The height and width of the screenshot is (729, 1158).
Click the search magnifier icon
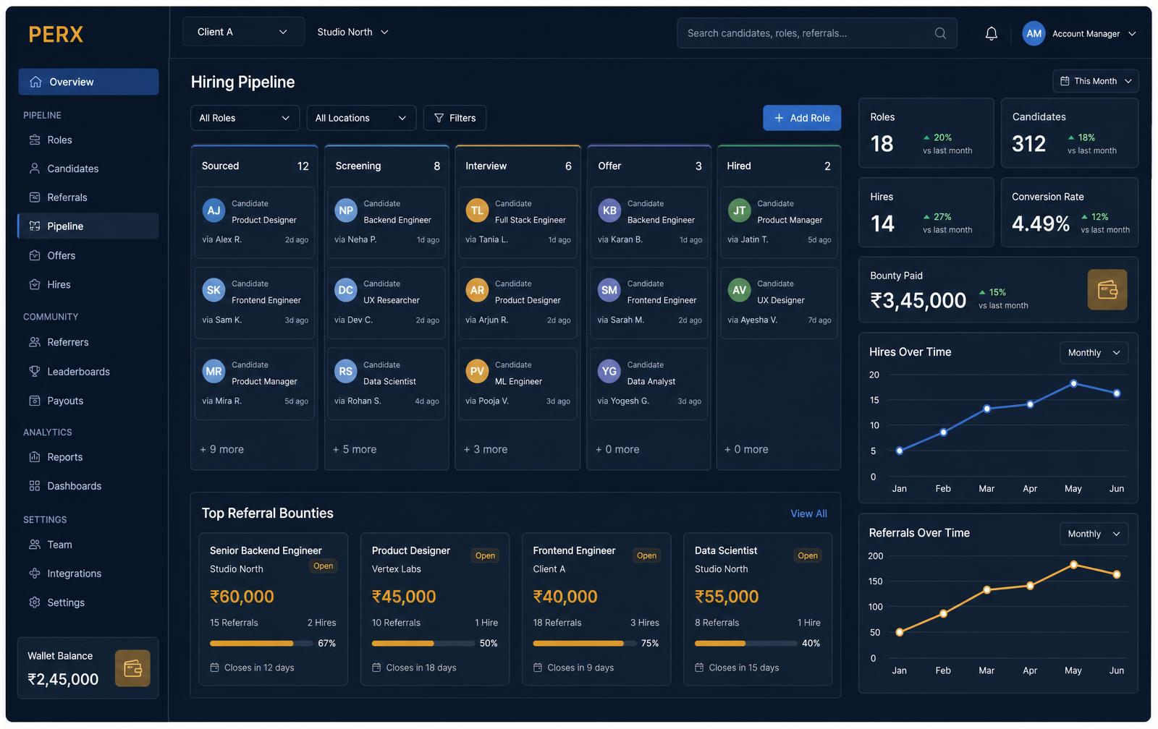(x=940, y=33)
